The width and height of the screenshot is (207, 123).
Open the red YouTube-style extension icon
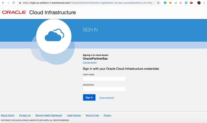191,3
